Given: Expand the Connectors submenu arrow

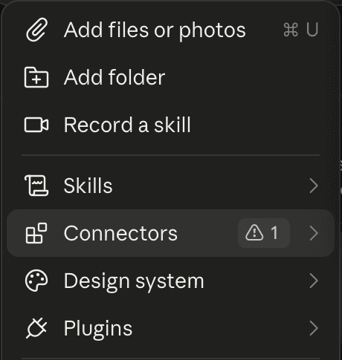Looking at the screenshot, I should click(314, 233).
